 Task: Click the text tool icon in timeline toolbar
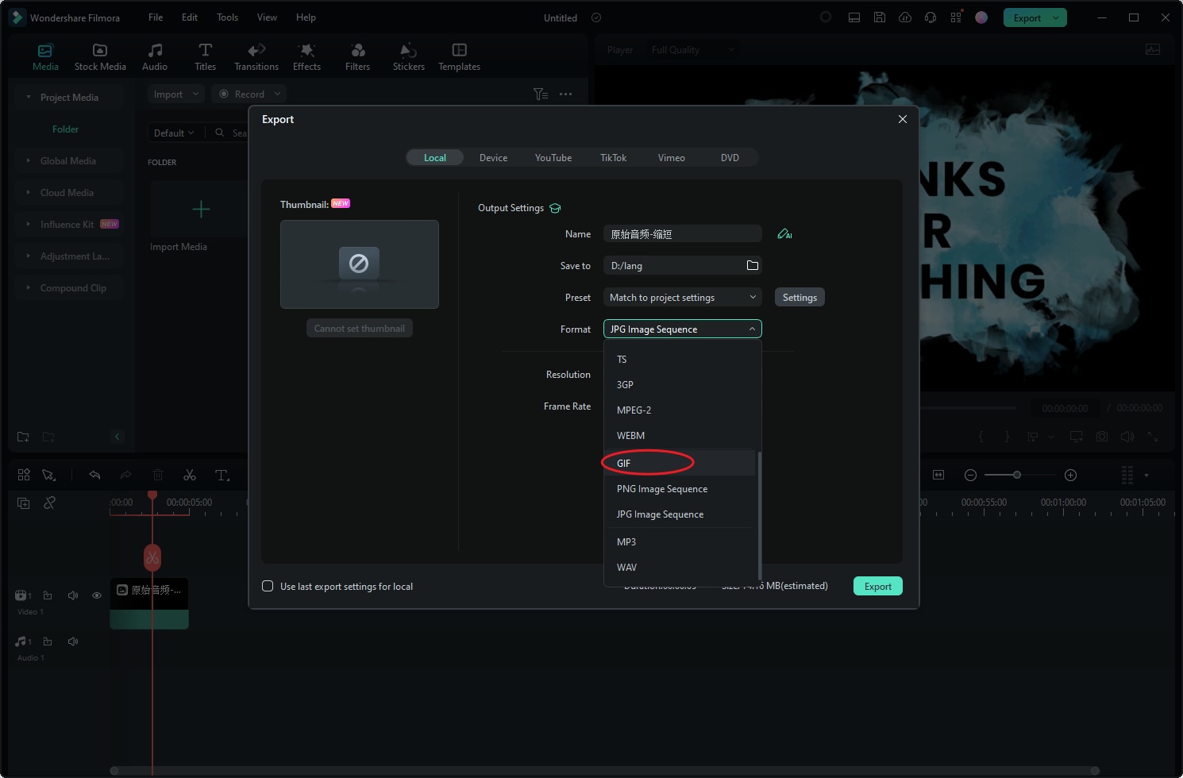222,475
